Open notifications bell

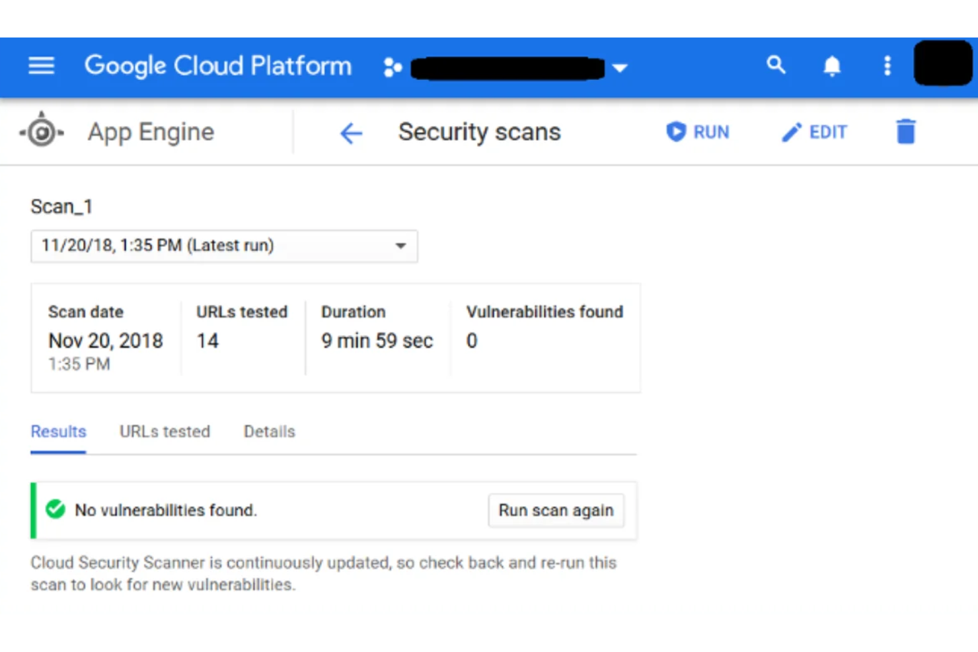click(x=831, y=65)
